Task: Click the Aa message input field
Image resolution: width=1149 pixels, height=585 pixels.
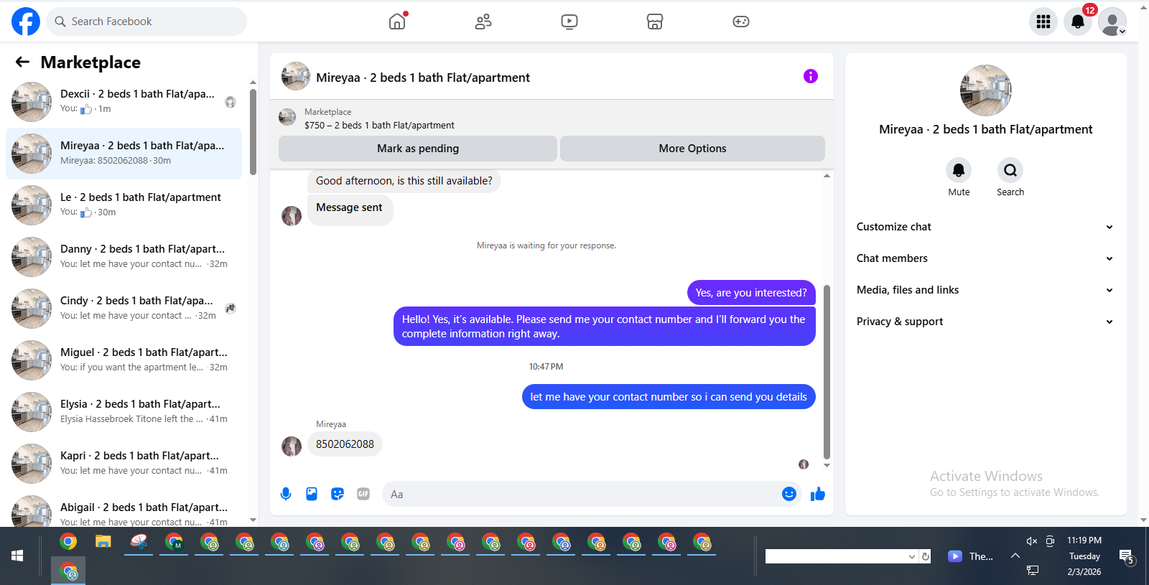Action: pos(580,494)
